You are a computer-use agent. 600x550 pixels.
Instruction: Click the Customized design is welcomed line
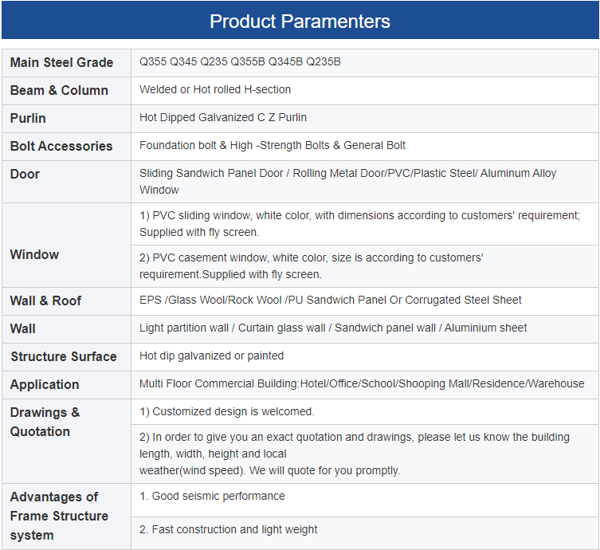click(227, 411)
